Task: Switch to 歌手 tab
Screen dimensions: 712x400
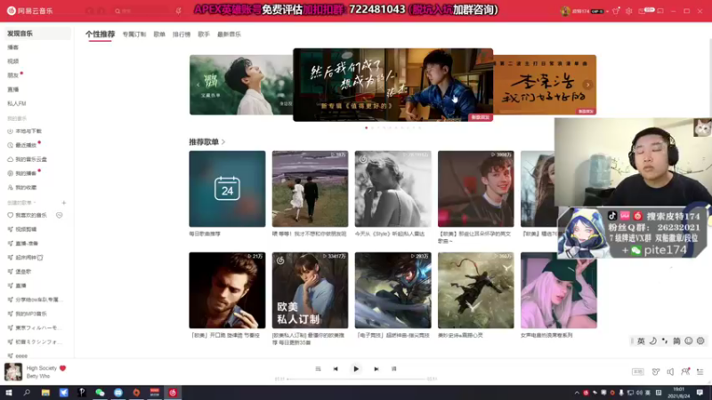Action: (x=204, y=35)
